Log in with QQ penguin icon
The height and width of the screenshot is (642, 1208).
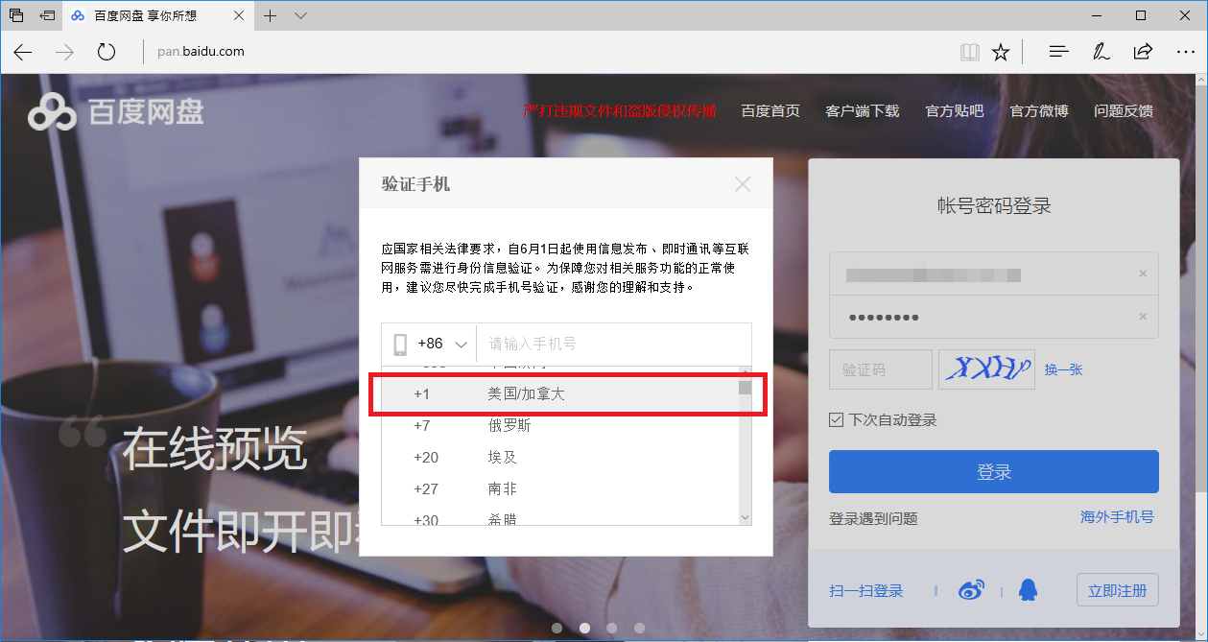tap(1028, 590)
